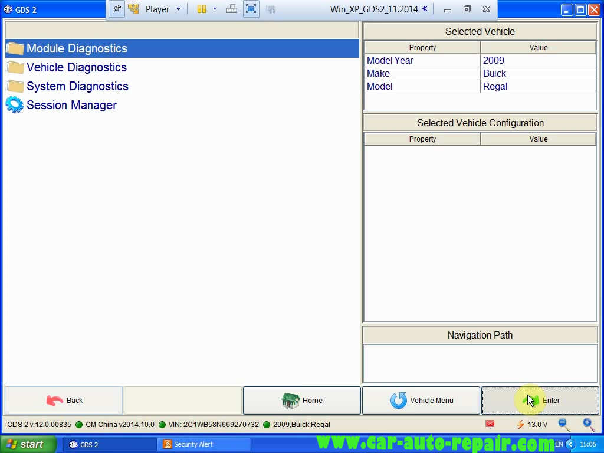Toggle full screen mode in the VM toolbar
This screenshot has height=453, width=604.
pos(251,9)
